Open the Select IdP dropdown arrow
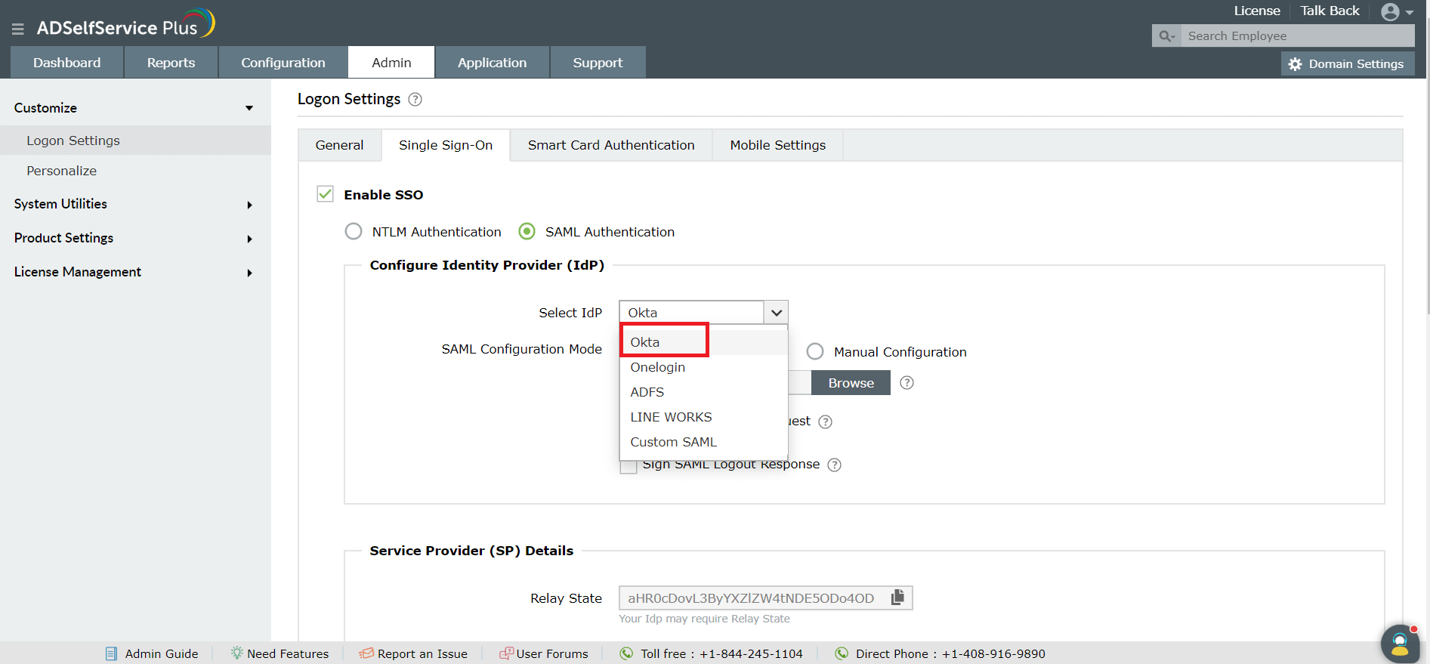The height and width of the screenshot is (664, 1430). 777,313
